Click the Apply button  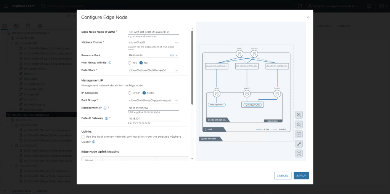pyautogui.click(x=301, y=175)
